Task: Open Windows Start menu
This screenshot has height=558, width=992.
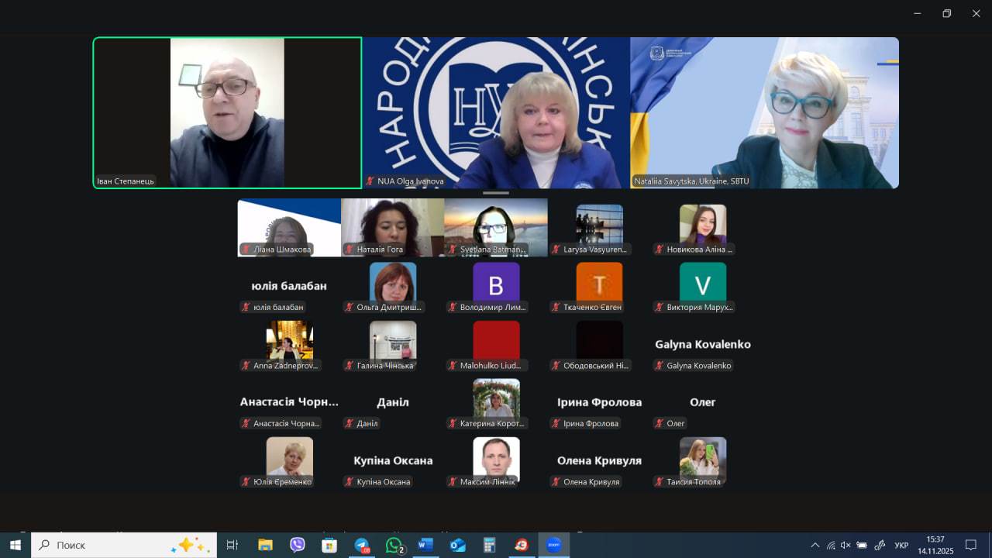Action: 15,545
